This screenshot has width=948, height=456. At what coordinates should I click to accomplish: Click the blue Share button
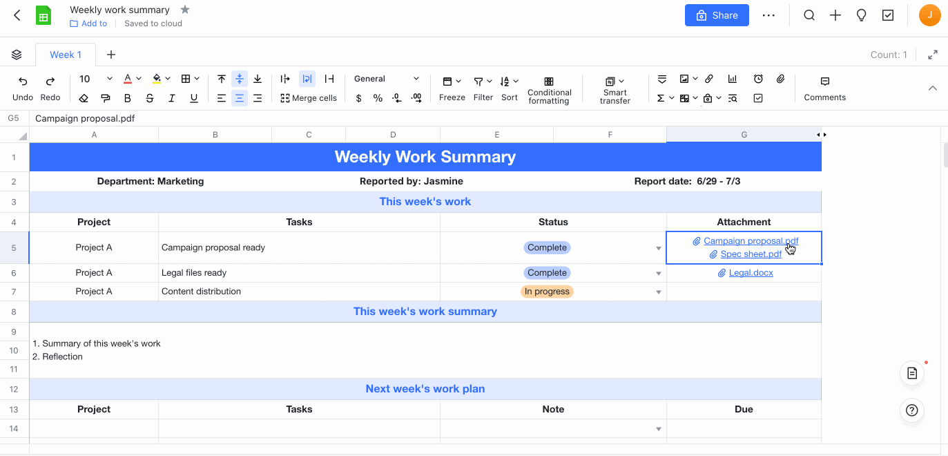pyautogui.click(x=717, y=15)
